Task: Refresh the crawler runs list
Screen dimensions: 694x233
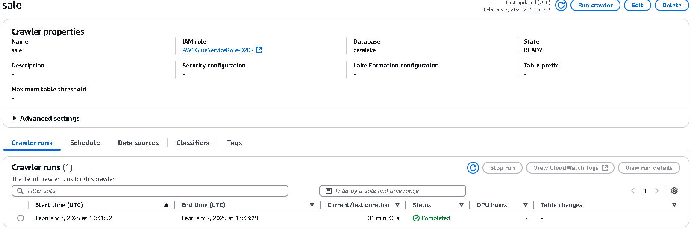Action: pyautogui.click(x=473, y=168)
